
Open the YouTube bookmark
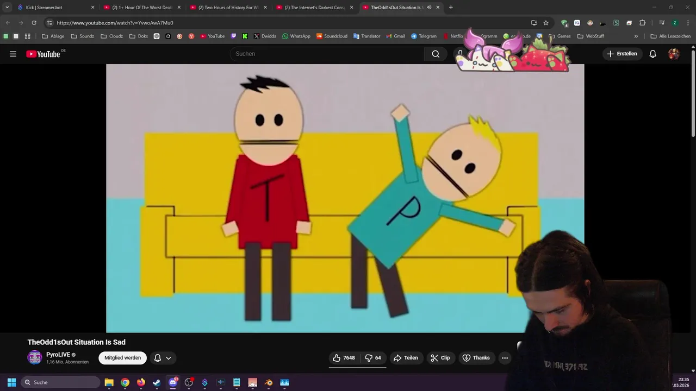212,36
